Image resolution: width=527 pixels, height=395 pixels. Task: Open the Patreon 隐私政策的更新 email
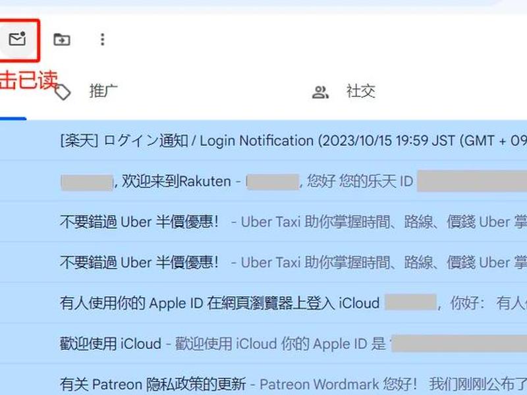pyautogui.click(x=263, y=381)
